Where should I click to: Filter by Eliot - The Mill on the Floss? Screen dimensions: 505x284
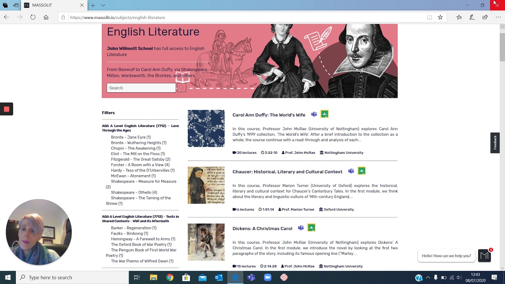point(138,154)
